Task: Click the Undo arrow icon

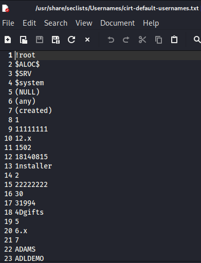Action: click(111, 40)
